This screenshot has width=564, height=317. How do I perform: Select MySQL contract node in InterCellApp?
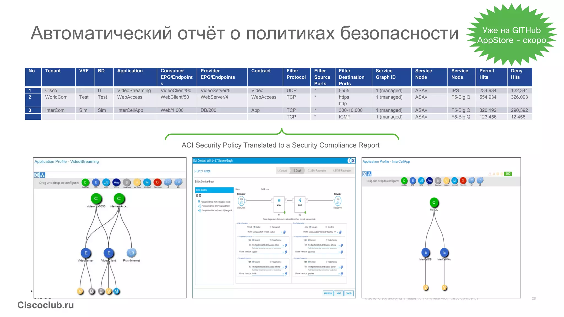(x=434, y=203)
